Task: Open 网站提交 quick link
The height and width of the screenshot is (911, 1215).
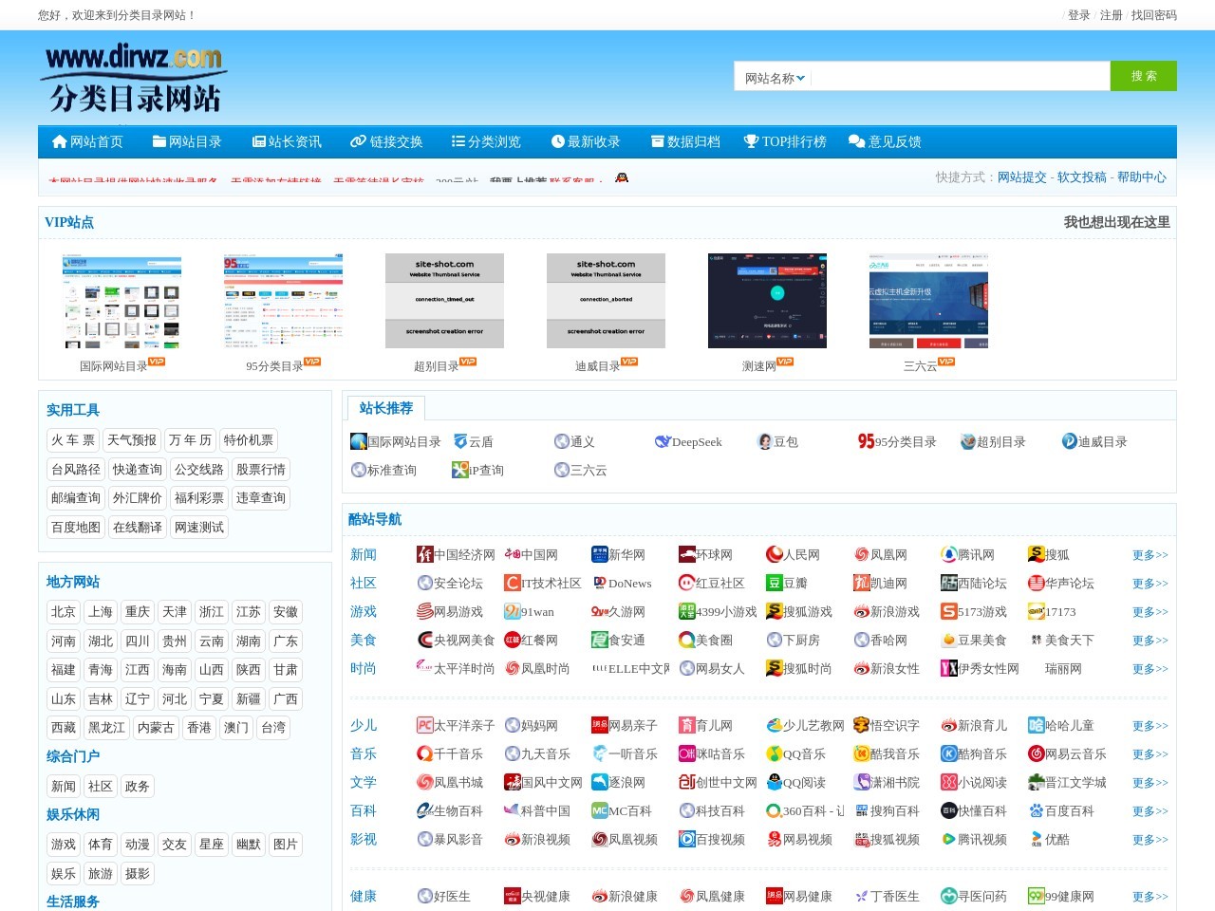Action: (x=1022, y=177)
